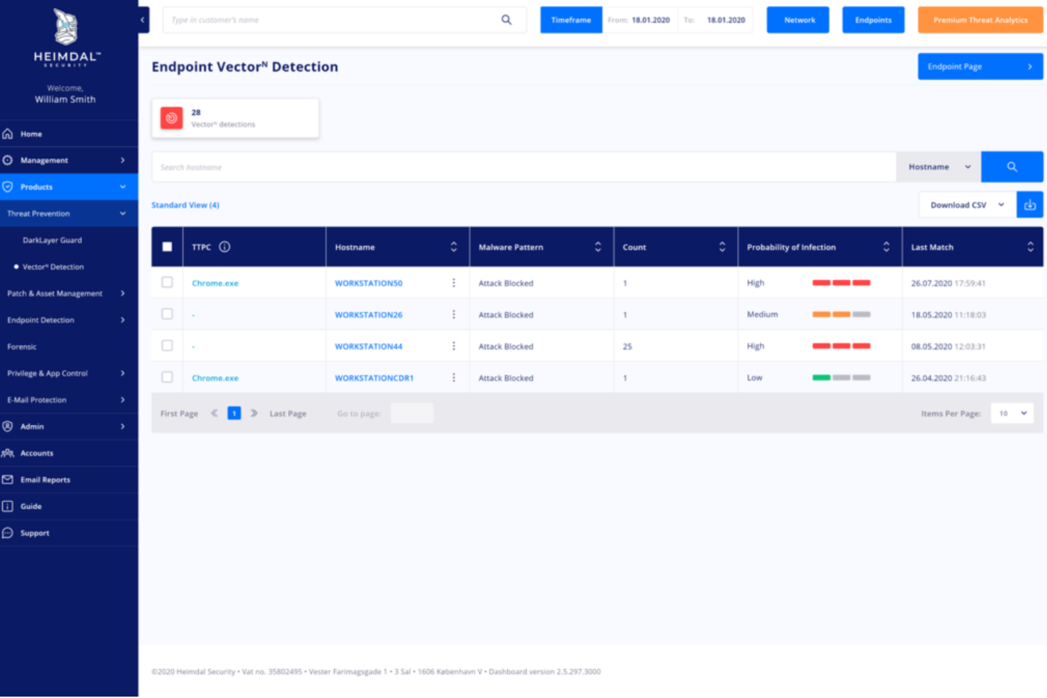Collapse the Products menu chevron
1047x698 pixels.
(x=122, y=187)
